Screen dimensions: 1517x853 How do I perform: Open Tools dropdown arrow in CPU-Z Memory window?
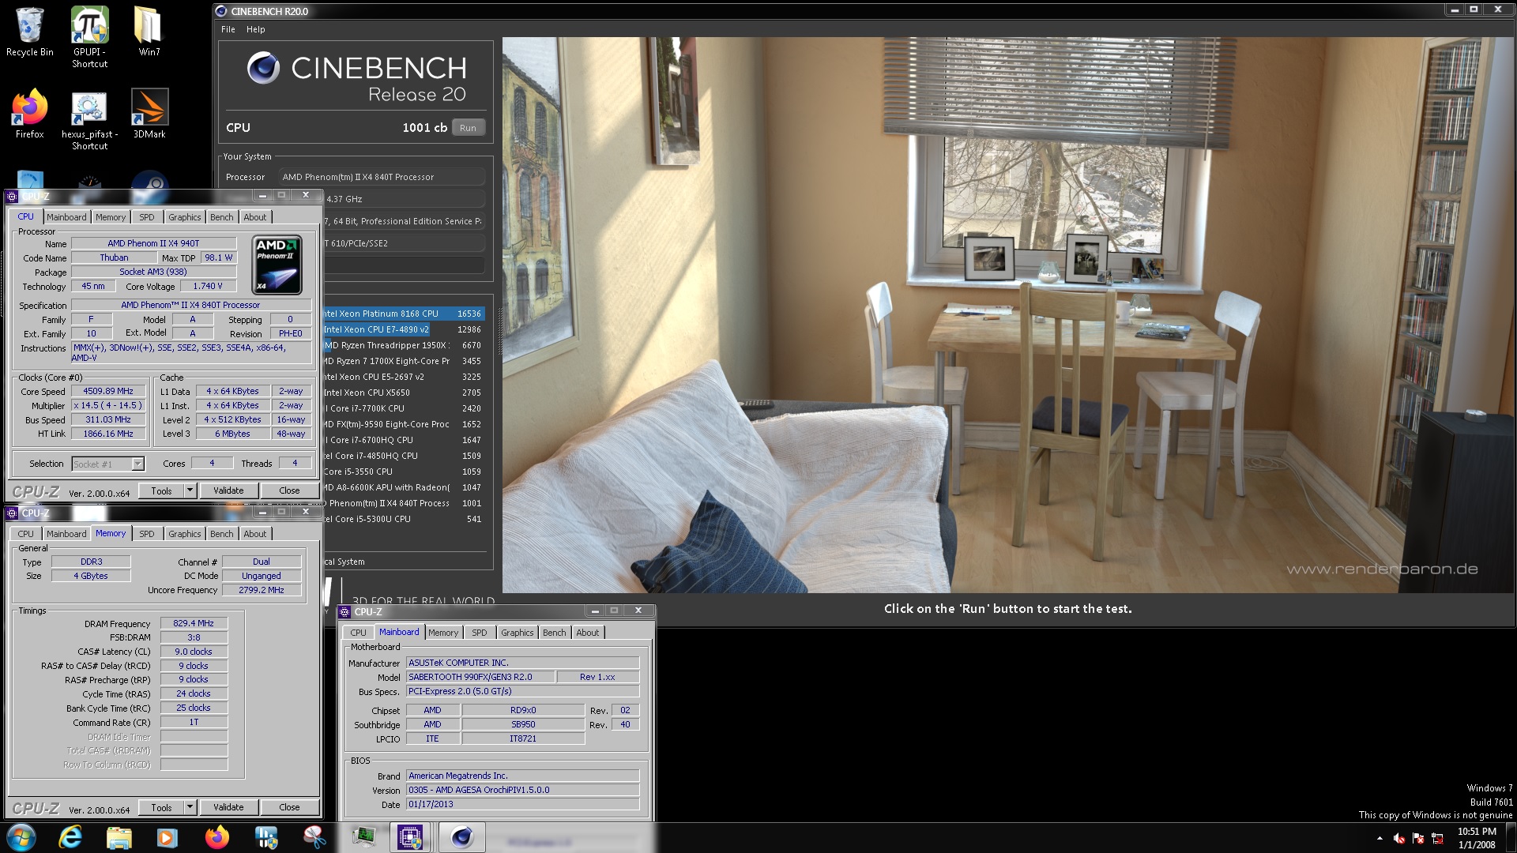(190, 807)
